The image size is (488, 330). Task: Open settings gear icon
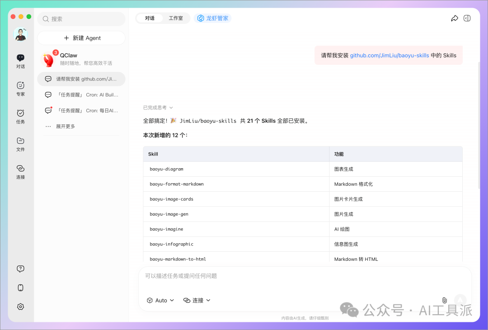coord(20,306)
